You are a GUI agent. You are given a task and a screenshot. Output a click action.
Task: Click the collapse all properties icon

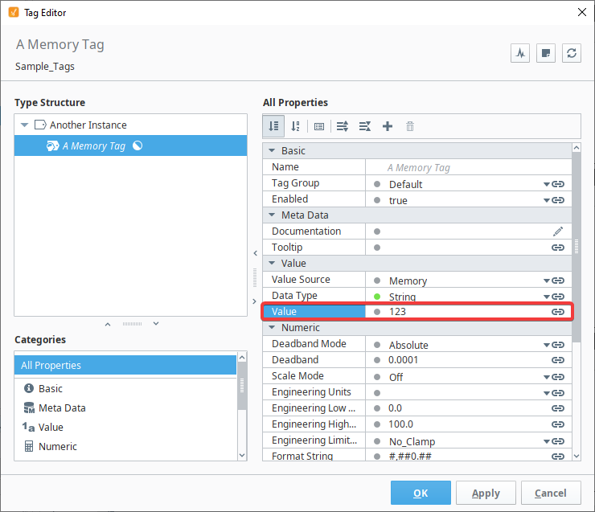click(365, 126)
